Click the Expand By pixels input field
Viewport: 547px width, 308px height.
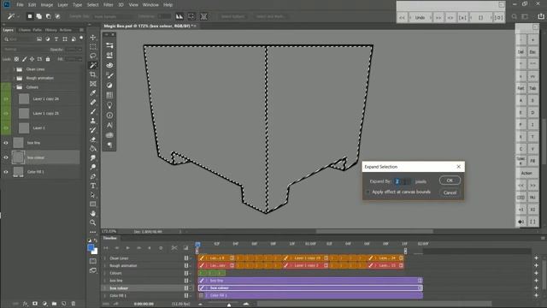(x=403, y=181)
